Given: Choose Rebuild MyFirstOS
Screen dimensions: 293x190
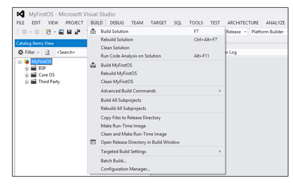Looking at the screenshot, I should click(156, 73).
